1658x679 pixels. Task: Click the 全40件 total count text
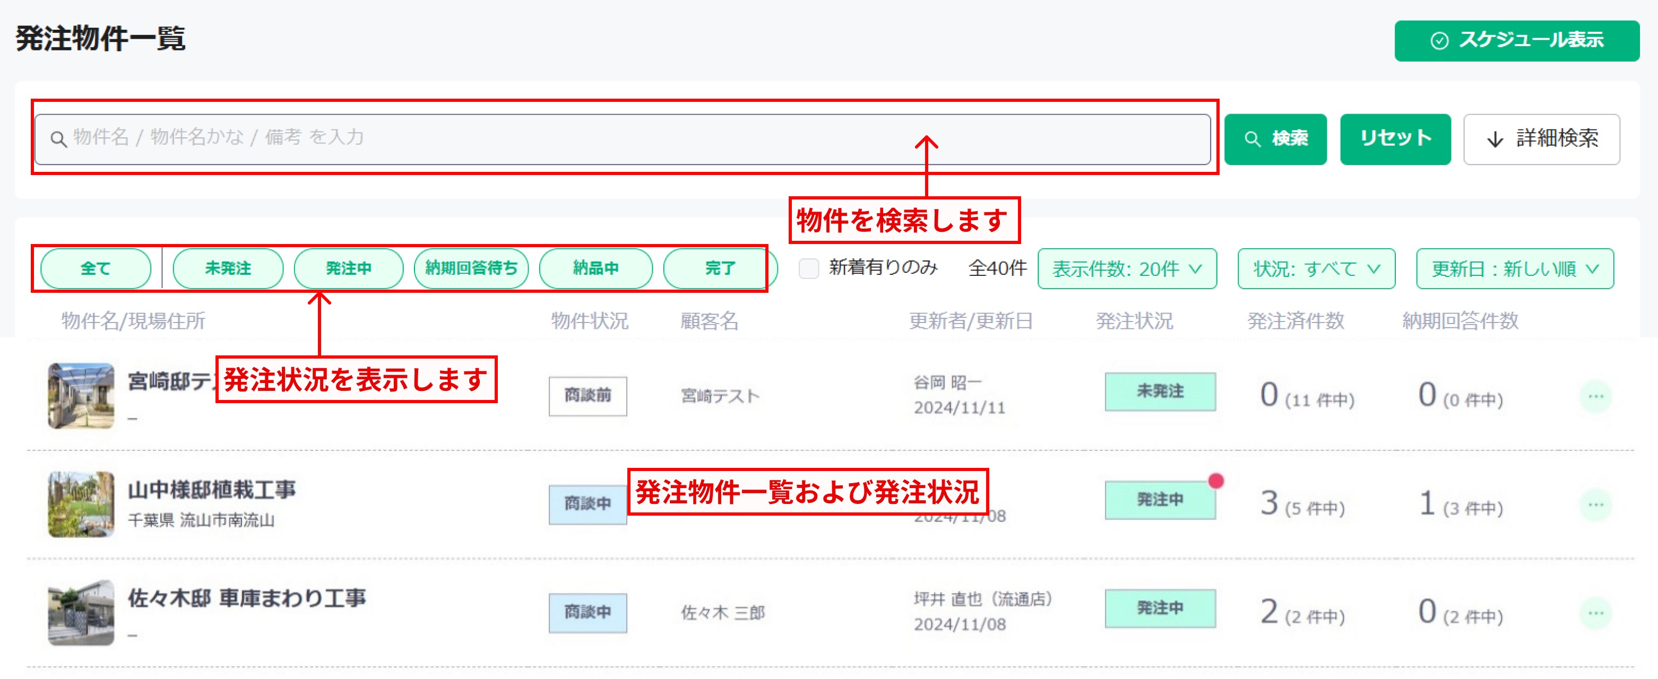pos(998,268)
